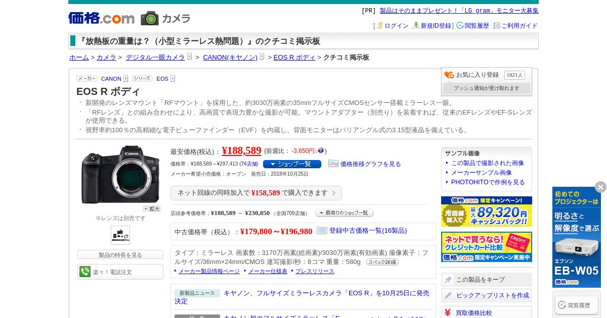Click the pin icon for この製品をキープ
607x318 pixels.
point(448,280)
